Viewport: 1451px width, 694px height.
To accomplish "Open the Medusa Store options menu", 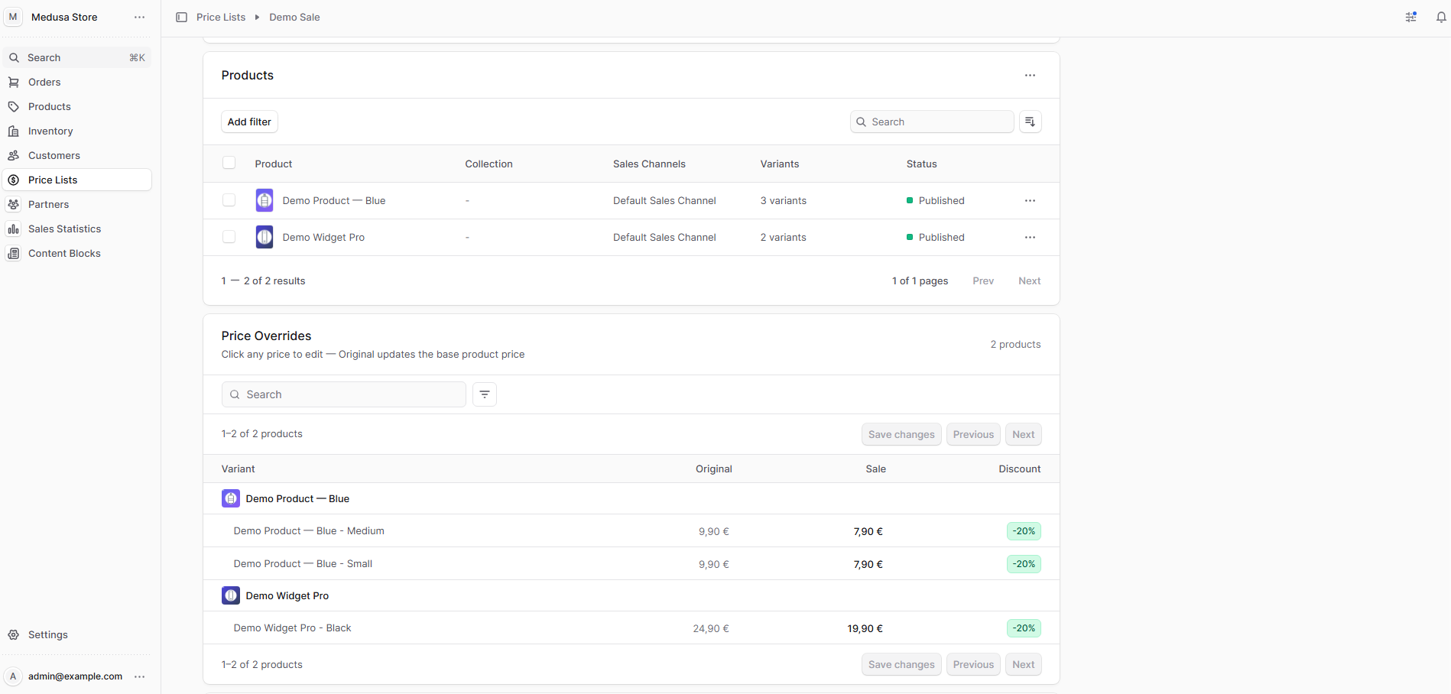I will [x=139, y=17].
